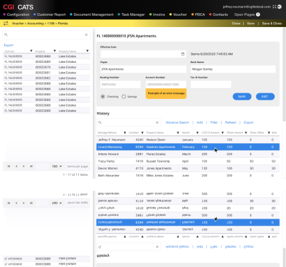Click the magnifier icon in History search
286x267 pixels.
coord(100,122)
